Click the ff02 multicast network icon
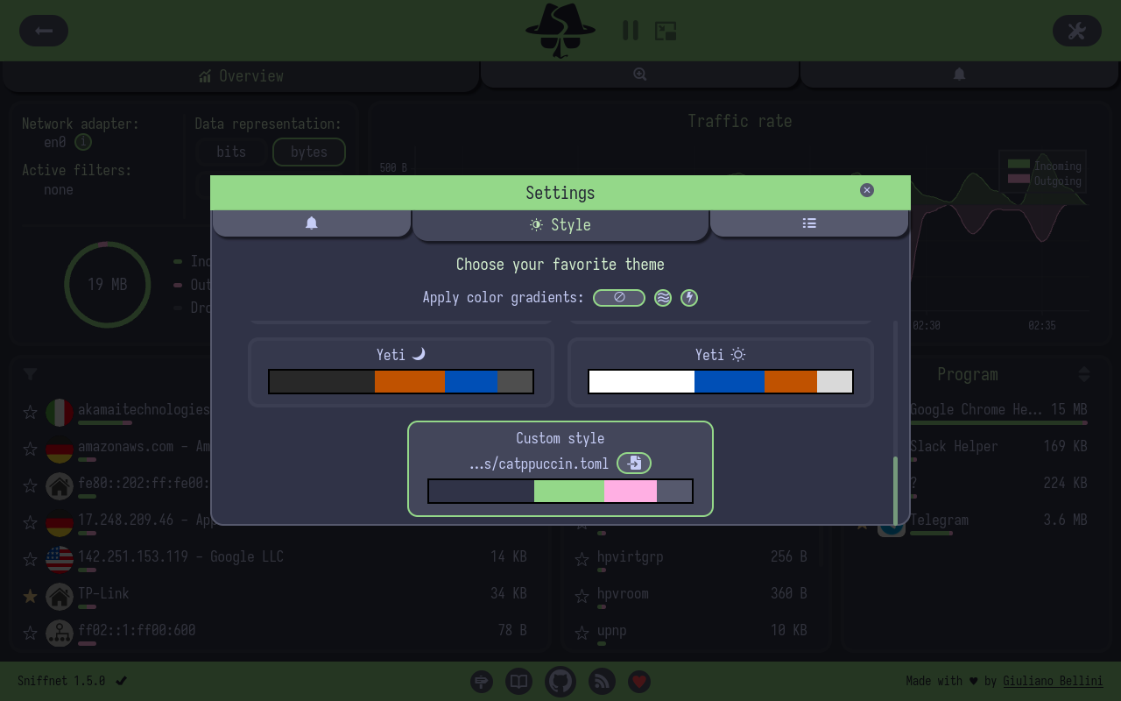 coord(60,633)
